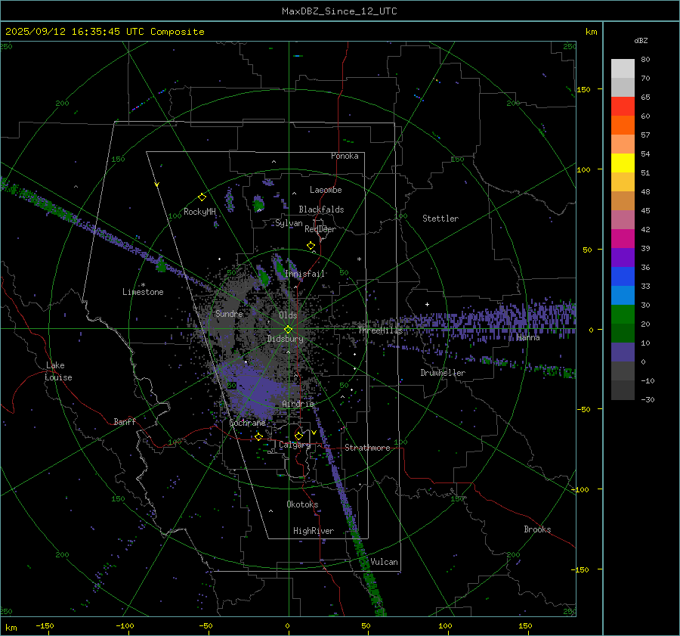
Task: Click the Limestone label
Action: pos(143,292)
